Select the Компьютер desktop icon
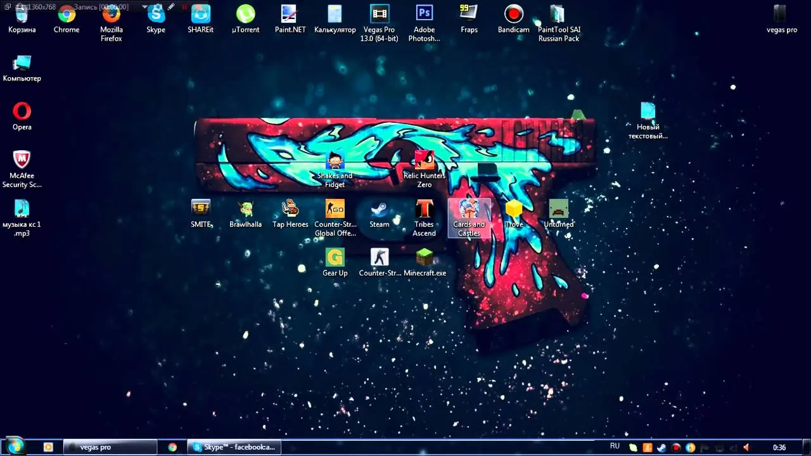This screenshot has width=811, height=456. [x=22, y=68]
